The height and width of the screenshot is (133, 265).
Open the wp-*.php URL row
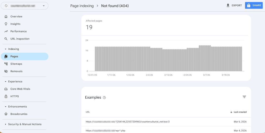coord(166,130)
